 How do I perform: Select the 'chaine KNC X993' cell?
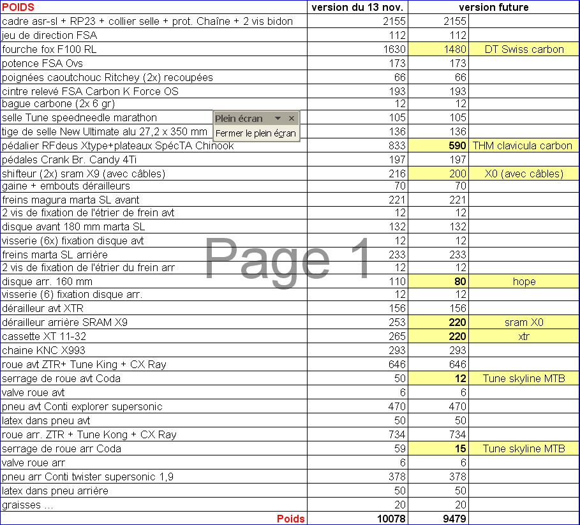point(154,350)
